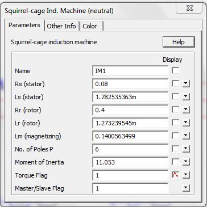Click the Name input field IM1

[130, 71]
